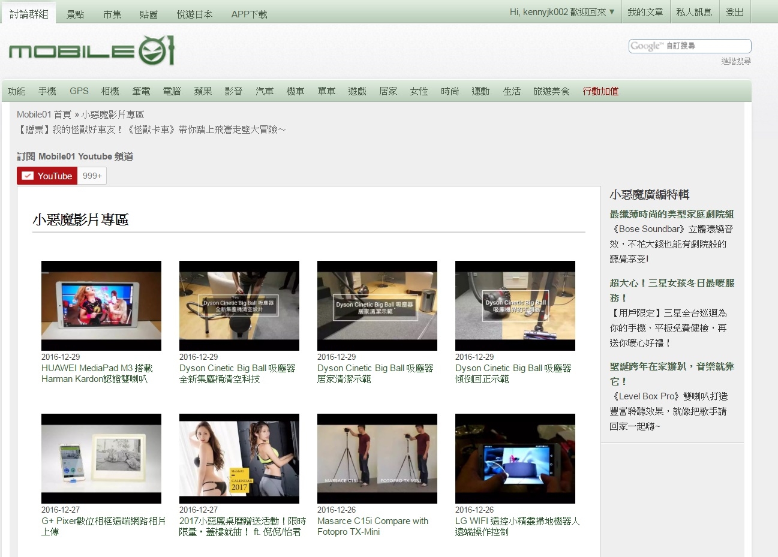Screen dimensions: 778x557
Task: Open 私人訊息 private messages
Action: coord(694,12)
